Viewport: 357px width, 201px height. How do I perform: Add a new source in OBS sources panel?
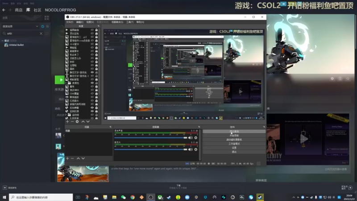(67, 121)
